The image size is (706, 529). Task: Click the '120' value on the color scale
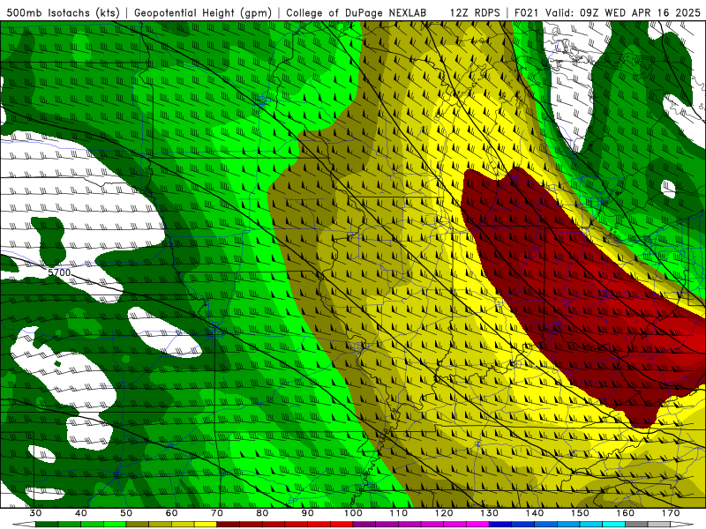(444, 513)
